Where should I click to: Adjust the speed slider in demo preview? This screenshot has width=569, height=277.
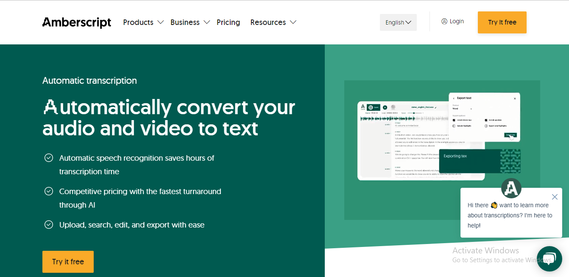click(x=414, y=113)
